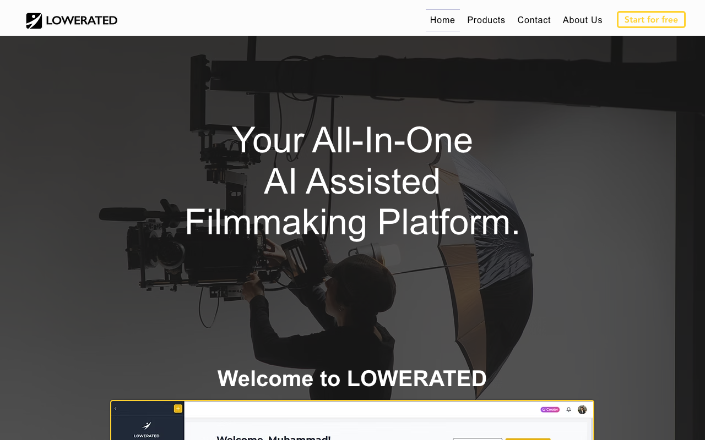Click the 'Filmmaking Platform.' headline text
Viewport: 705px width, 440px height.
pyautogui.click(x=352, y=222)
